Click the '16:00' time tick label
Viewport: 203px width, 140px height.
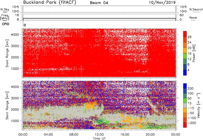125,135
